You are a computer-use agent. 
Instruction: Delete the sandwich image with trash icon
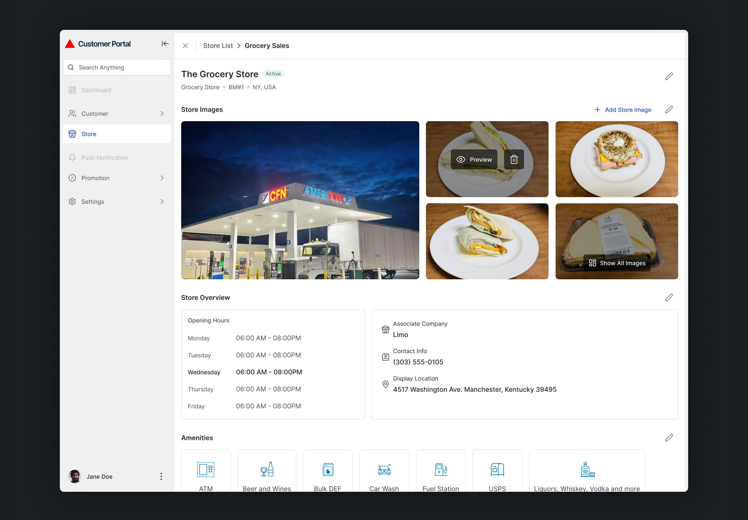[514, 159]
